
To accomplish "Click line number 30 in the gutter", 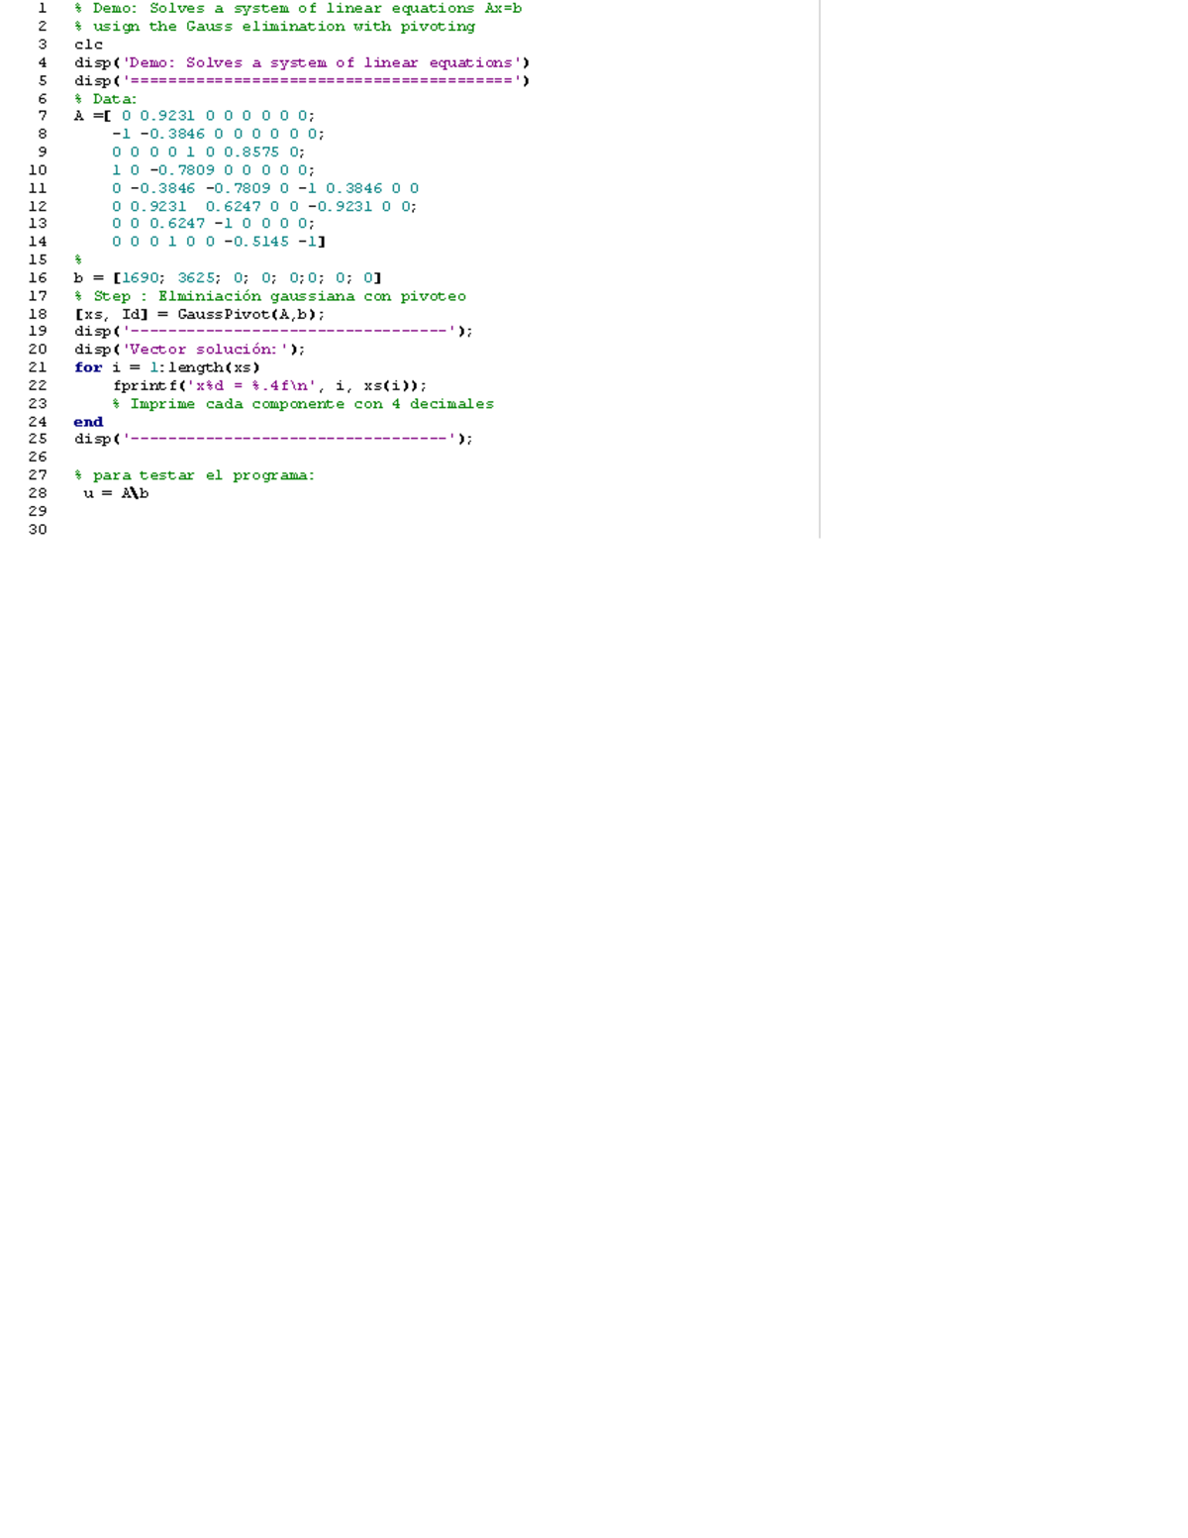I will point(38,530).
